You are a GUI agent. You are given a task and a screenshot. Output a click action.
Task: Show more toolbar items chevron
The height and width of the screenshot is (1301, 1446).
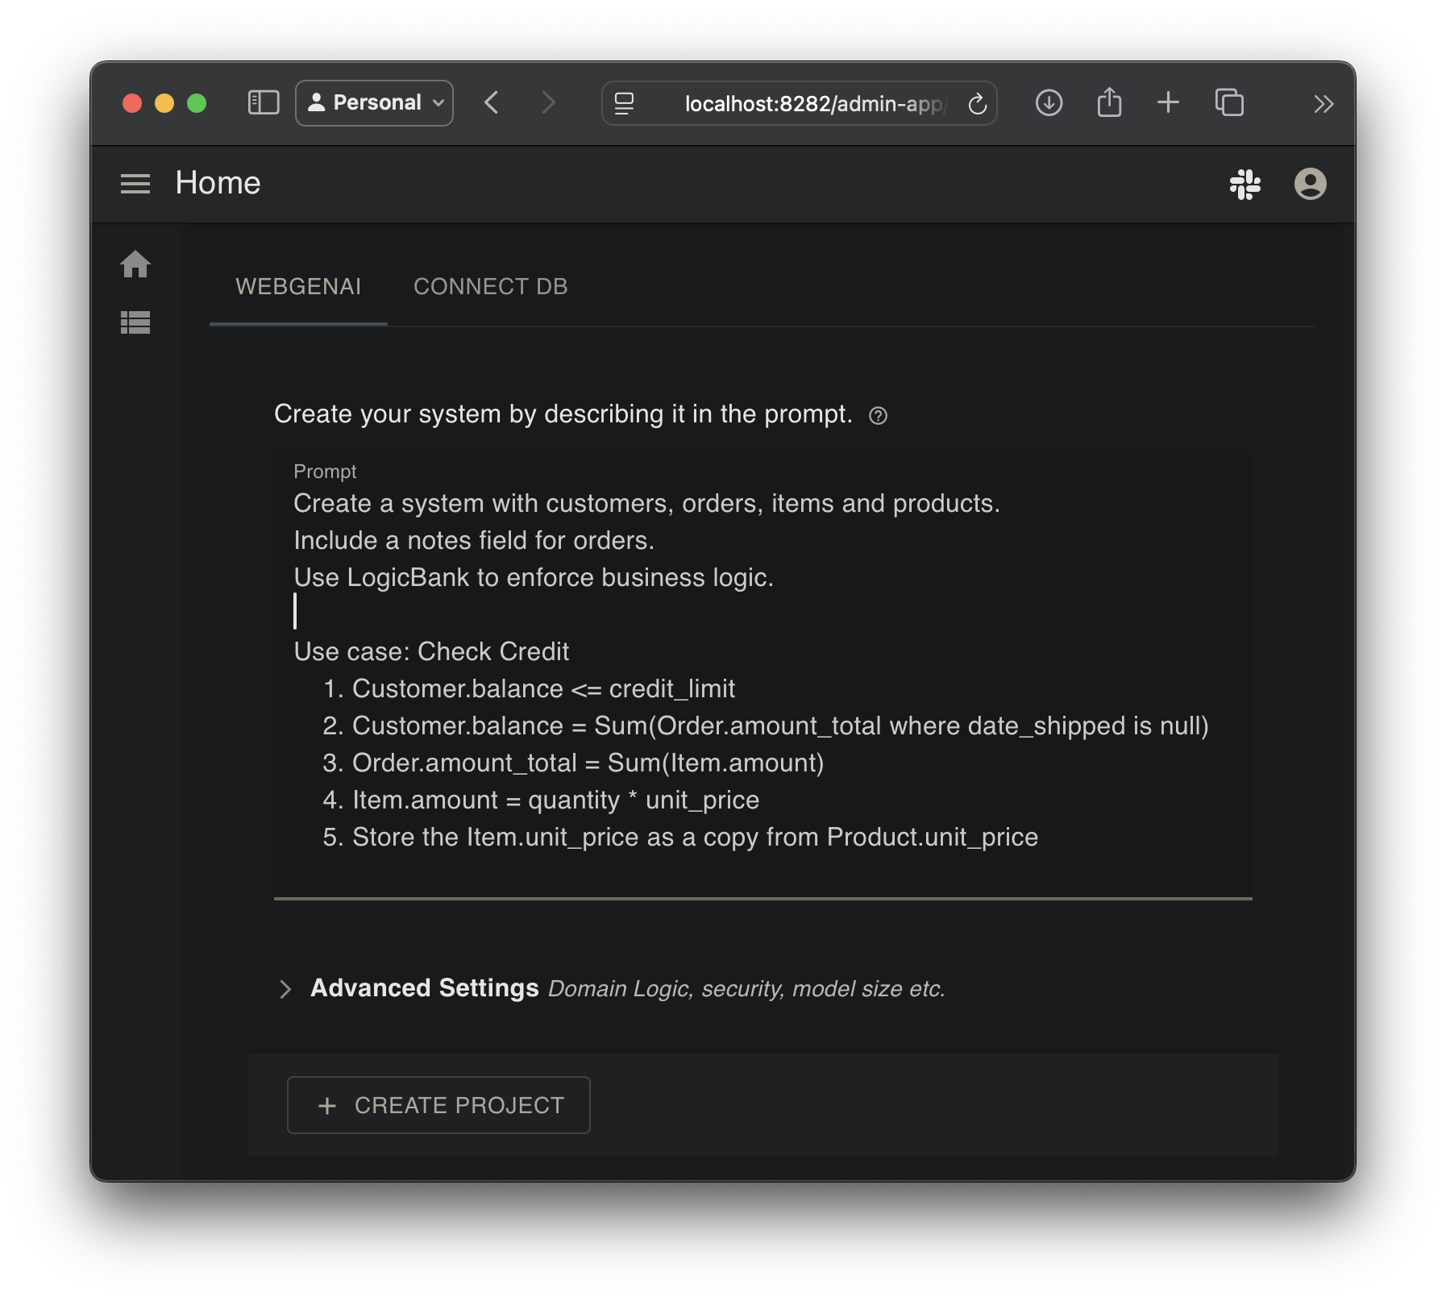coord(1323,104)
